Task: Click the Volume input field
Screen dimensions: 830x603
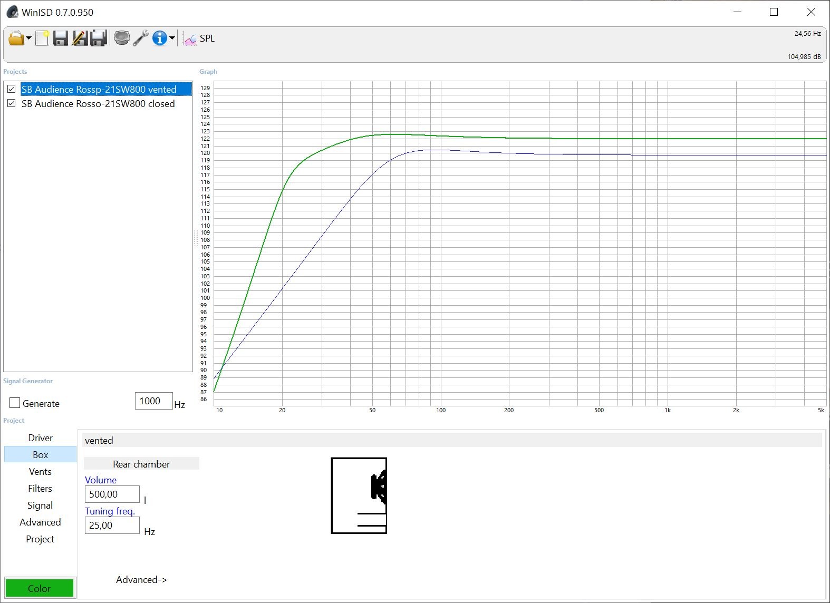Action: [x=112, y=494]
